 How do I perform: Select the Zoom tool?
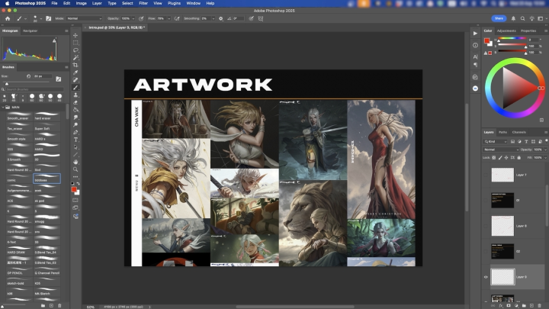tap(75, 169)
